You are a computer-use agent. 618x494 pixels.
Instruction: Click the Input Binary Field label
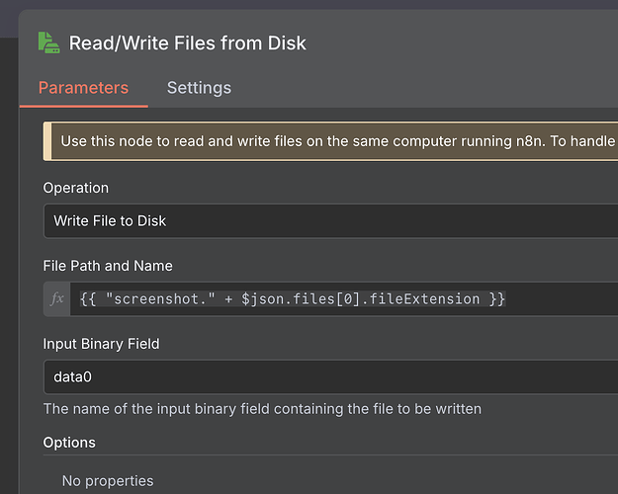coord(101,344)
